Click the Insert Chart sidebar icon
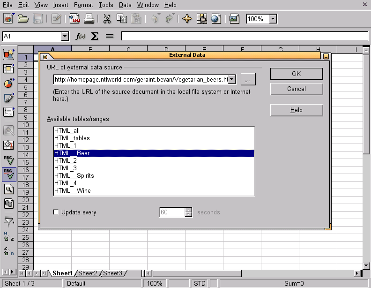371x288 pixels. pos(9,83)
